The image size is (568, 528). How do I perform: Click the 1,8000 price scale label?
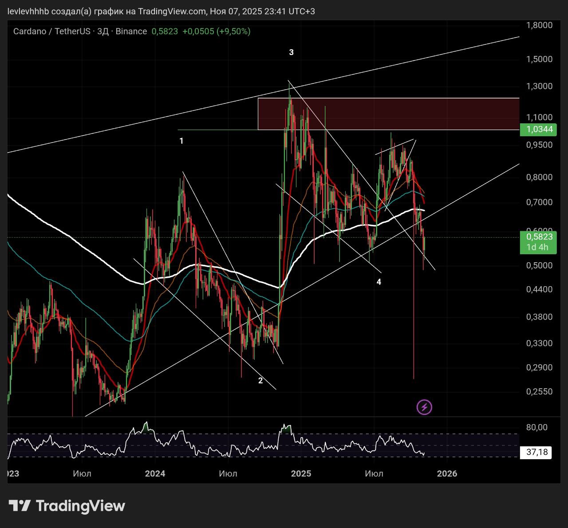[539, 25]
